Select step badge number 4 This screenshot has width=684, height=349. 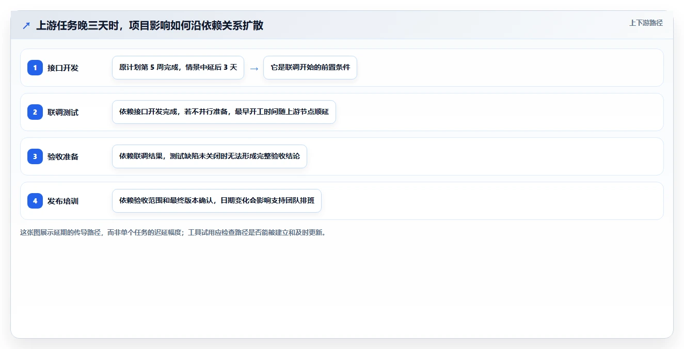click(x=35, y=201)
